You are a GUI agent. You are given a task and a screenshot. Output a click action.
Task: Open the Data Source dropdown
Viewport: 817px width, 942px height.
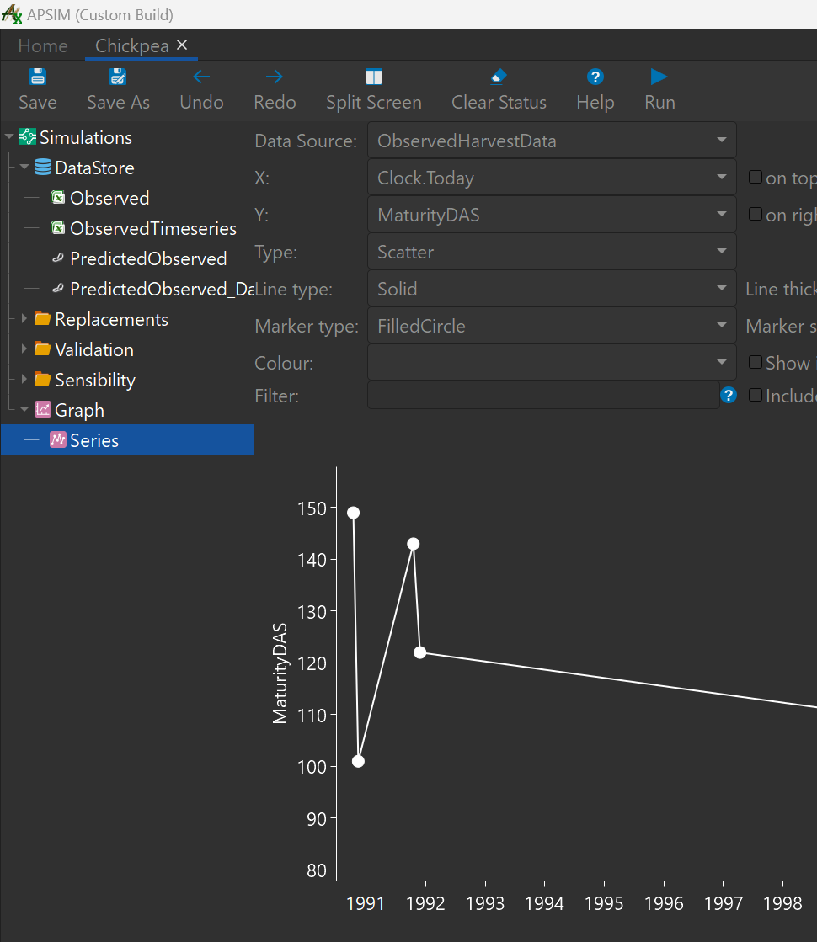click(x=552, y=140)
